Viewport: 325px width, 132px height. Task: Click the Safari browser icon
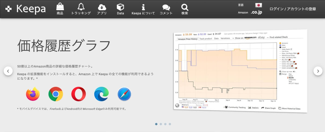(124, 94)
